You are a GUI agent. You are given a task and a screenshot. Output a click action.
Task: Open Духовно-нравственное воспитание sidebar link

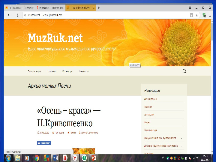pyautogui.click(x=161, y=146)
